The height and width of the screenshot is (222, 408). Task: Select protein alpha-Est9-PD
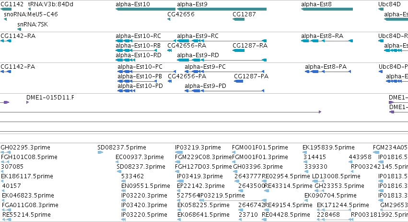[224, 91]
